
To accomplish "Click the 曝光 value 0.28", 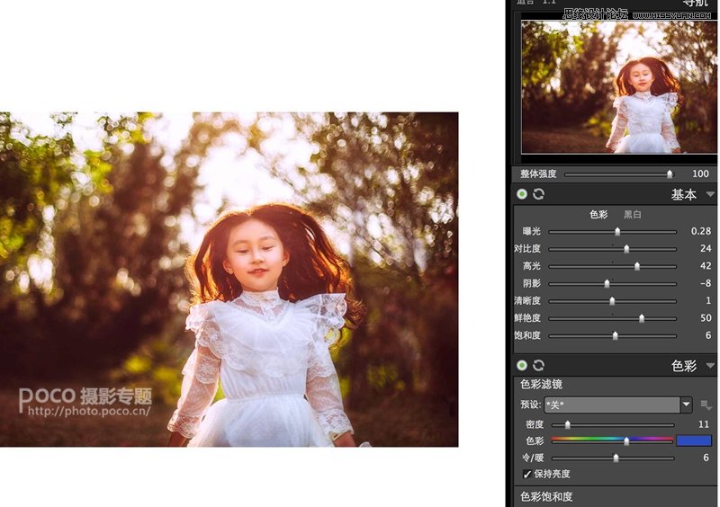I will (701, 231).
